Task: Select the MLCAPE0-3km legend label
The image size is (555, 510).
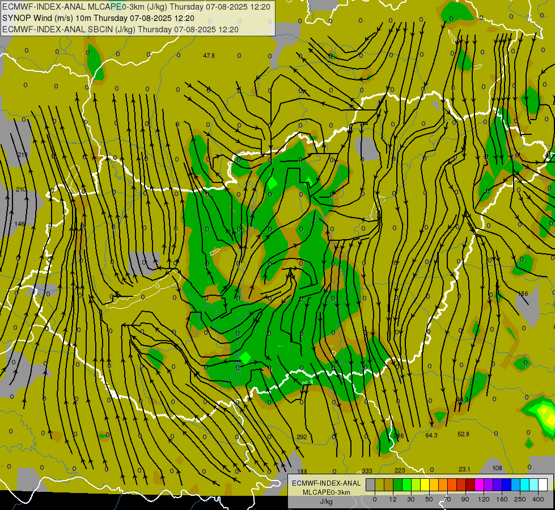Action: click(327, 492)
